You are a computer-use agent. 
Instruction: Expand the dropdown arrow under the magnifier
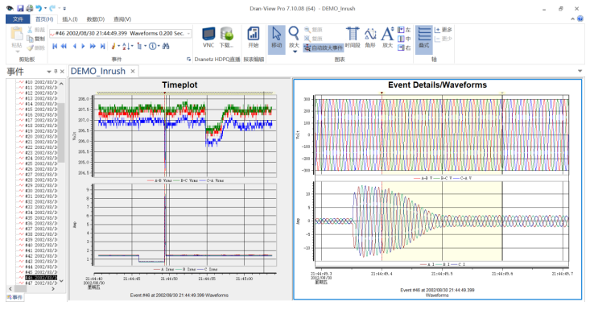pos(295,52)
